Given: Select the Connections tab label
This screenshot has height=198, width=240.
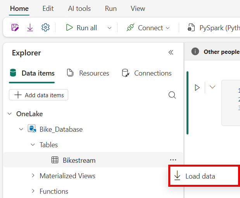Looking at the screenshot, I should (x=153, y=73).
